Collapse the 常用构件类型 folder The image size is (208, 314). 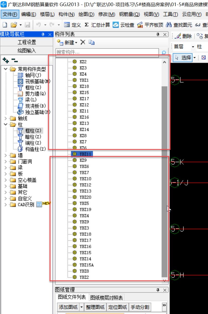(6, 69)
